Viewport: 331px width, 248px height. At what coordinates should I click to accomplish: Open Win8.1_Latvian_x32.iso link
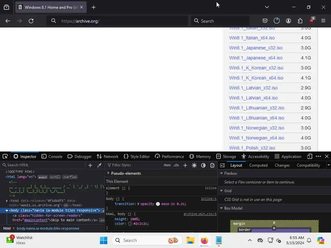pos(253,88)
